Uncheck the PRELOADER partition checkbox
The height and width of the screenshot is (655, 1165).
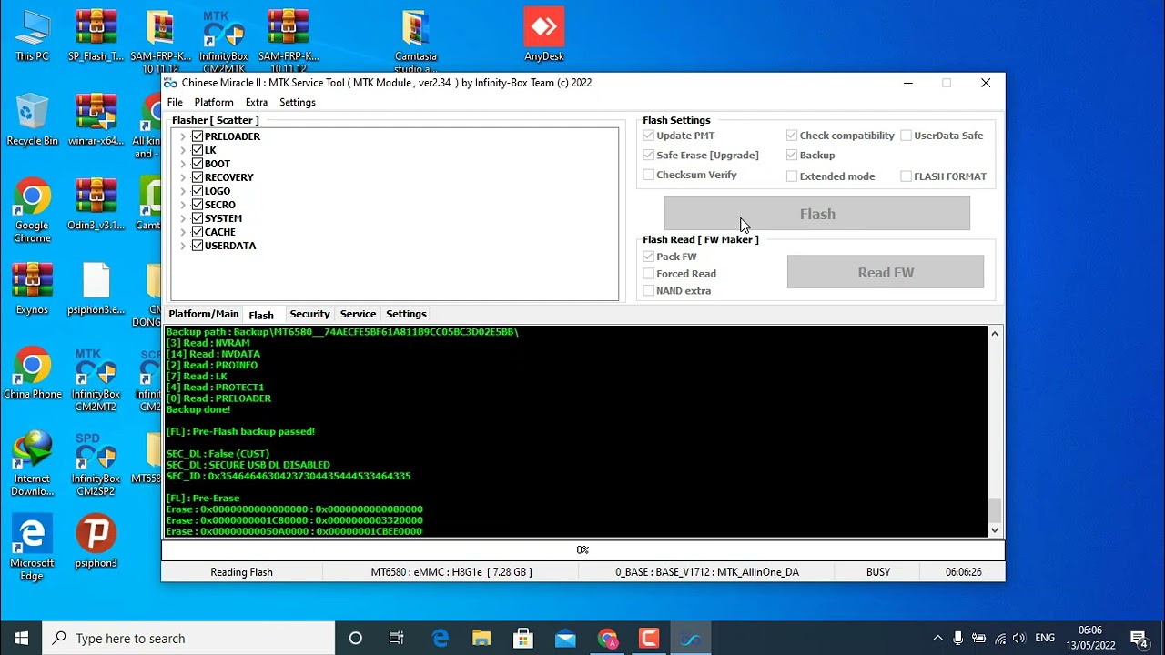click(198, 136)
